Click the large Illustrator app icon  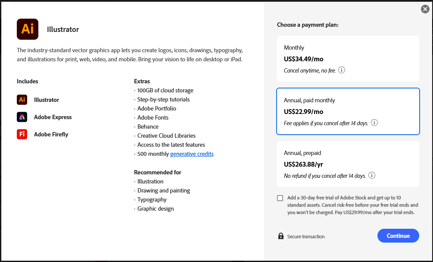click(27, 29)
